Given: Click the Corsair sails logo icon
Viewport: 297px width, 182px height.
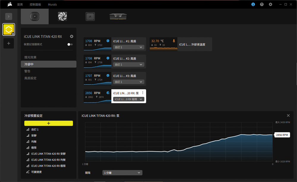Looking at the screenshot, I should pos(10,4).
